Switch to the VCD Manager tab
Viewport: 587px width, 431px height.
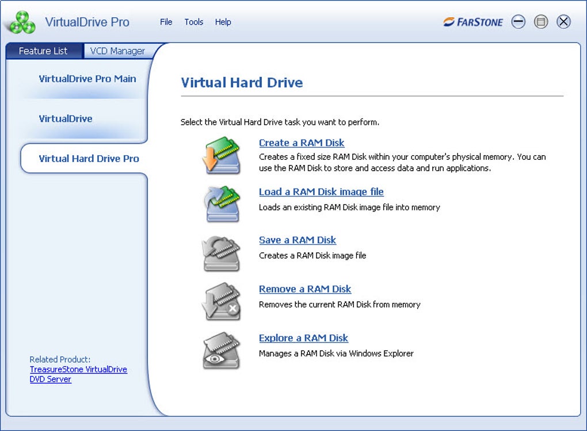click(x=117, y=51)
